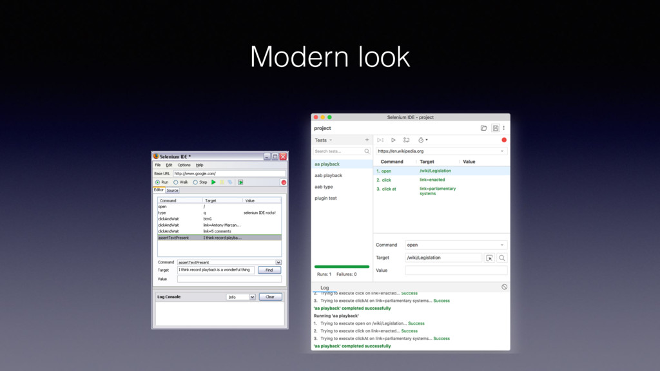This screenshot has width=660, height=371.
Task: Select the Step radio button
Action: coord(195,182)
